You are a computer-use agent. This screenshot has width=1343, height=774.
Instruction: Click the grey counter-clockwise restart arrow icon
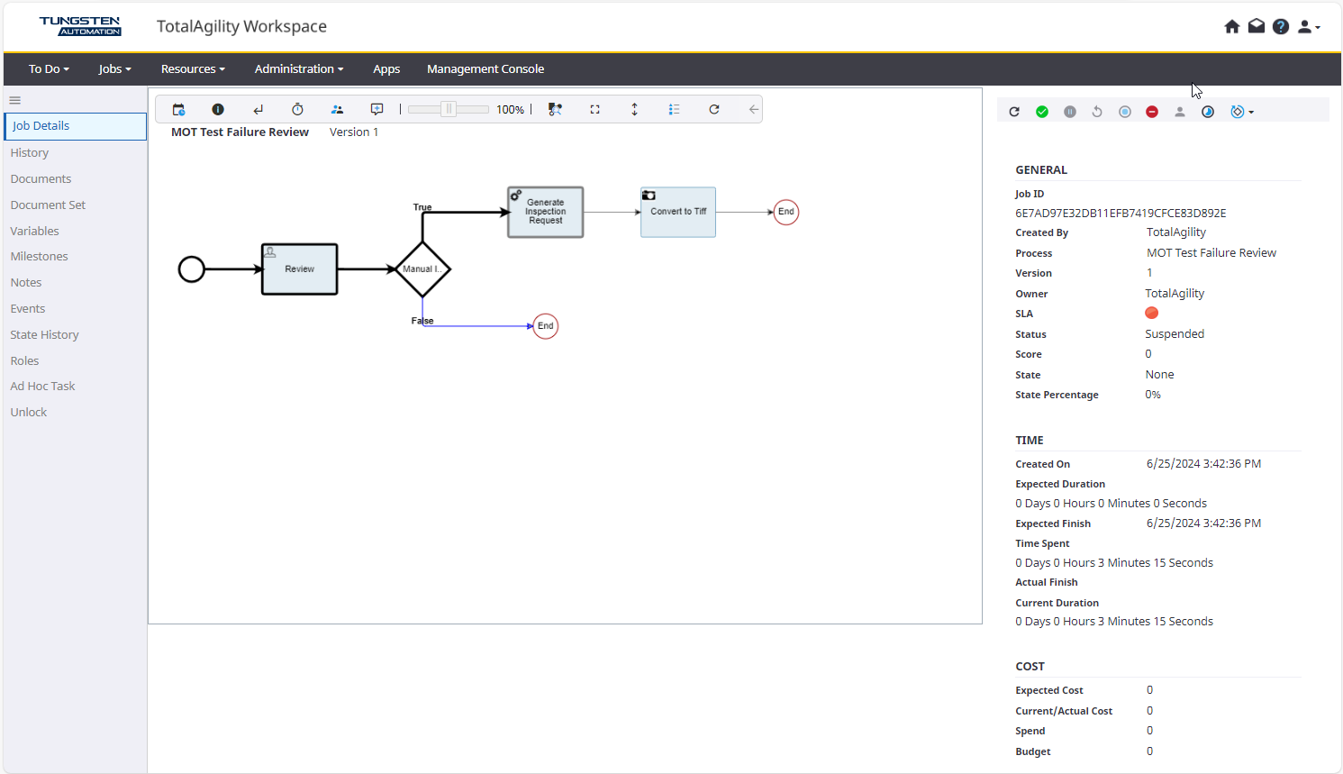1097,112
